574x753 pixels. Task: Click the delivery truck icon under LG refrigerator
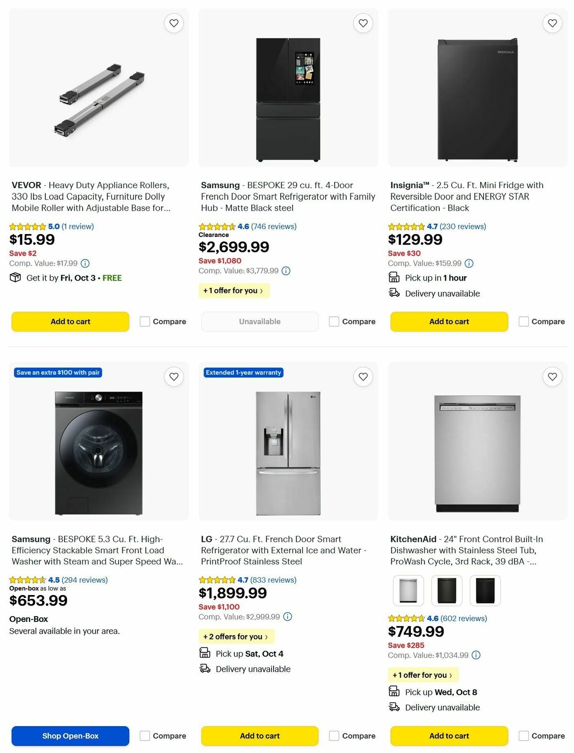[x=205, y=669]
